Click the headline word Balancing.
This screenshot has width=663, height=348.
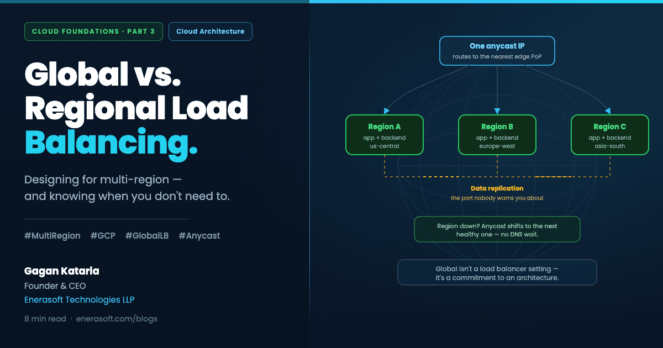(x=111, y=143)
